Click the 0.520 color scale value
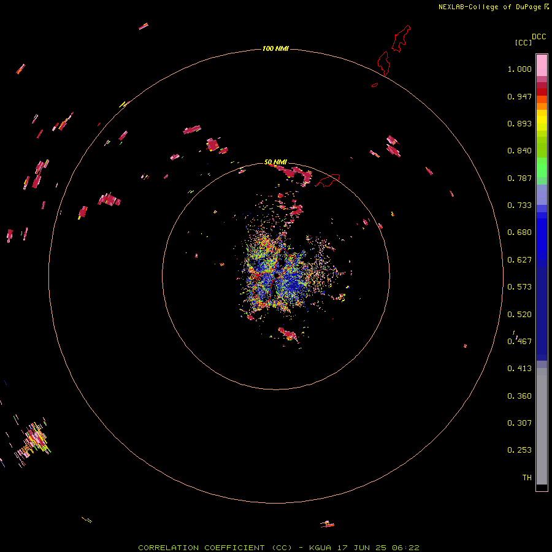552x552 pixels. point(519,315)
